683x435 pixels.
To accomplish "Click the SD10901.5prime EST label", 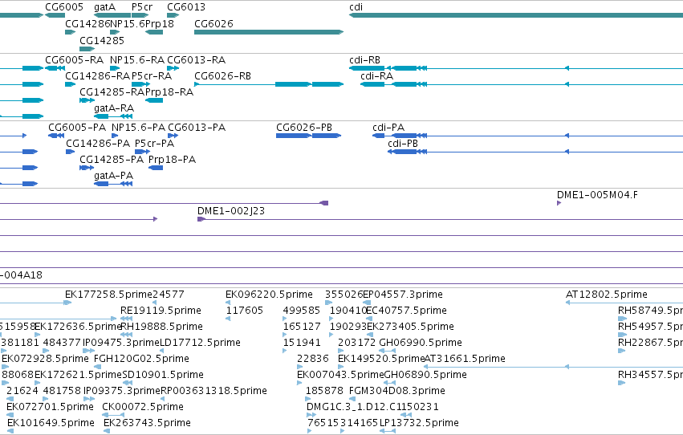I will 163,375.
